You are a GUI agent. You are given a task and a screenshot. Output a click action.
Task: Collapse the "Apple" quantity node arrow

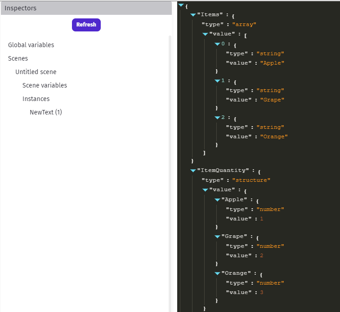[x=217, y=200]
